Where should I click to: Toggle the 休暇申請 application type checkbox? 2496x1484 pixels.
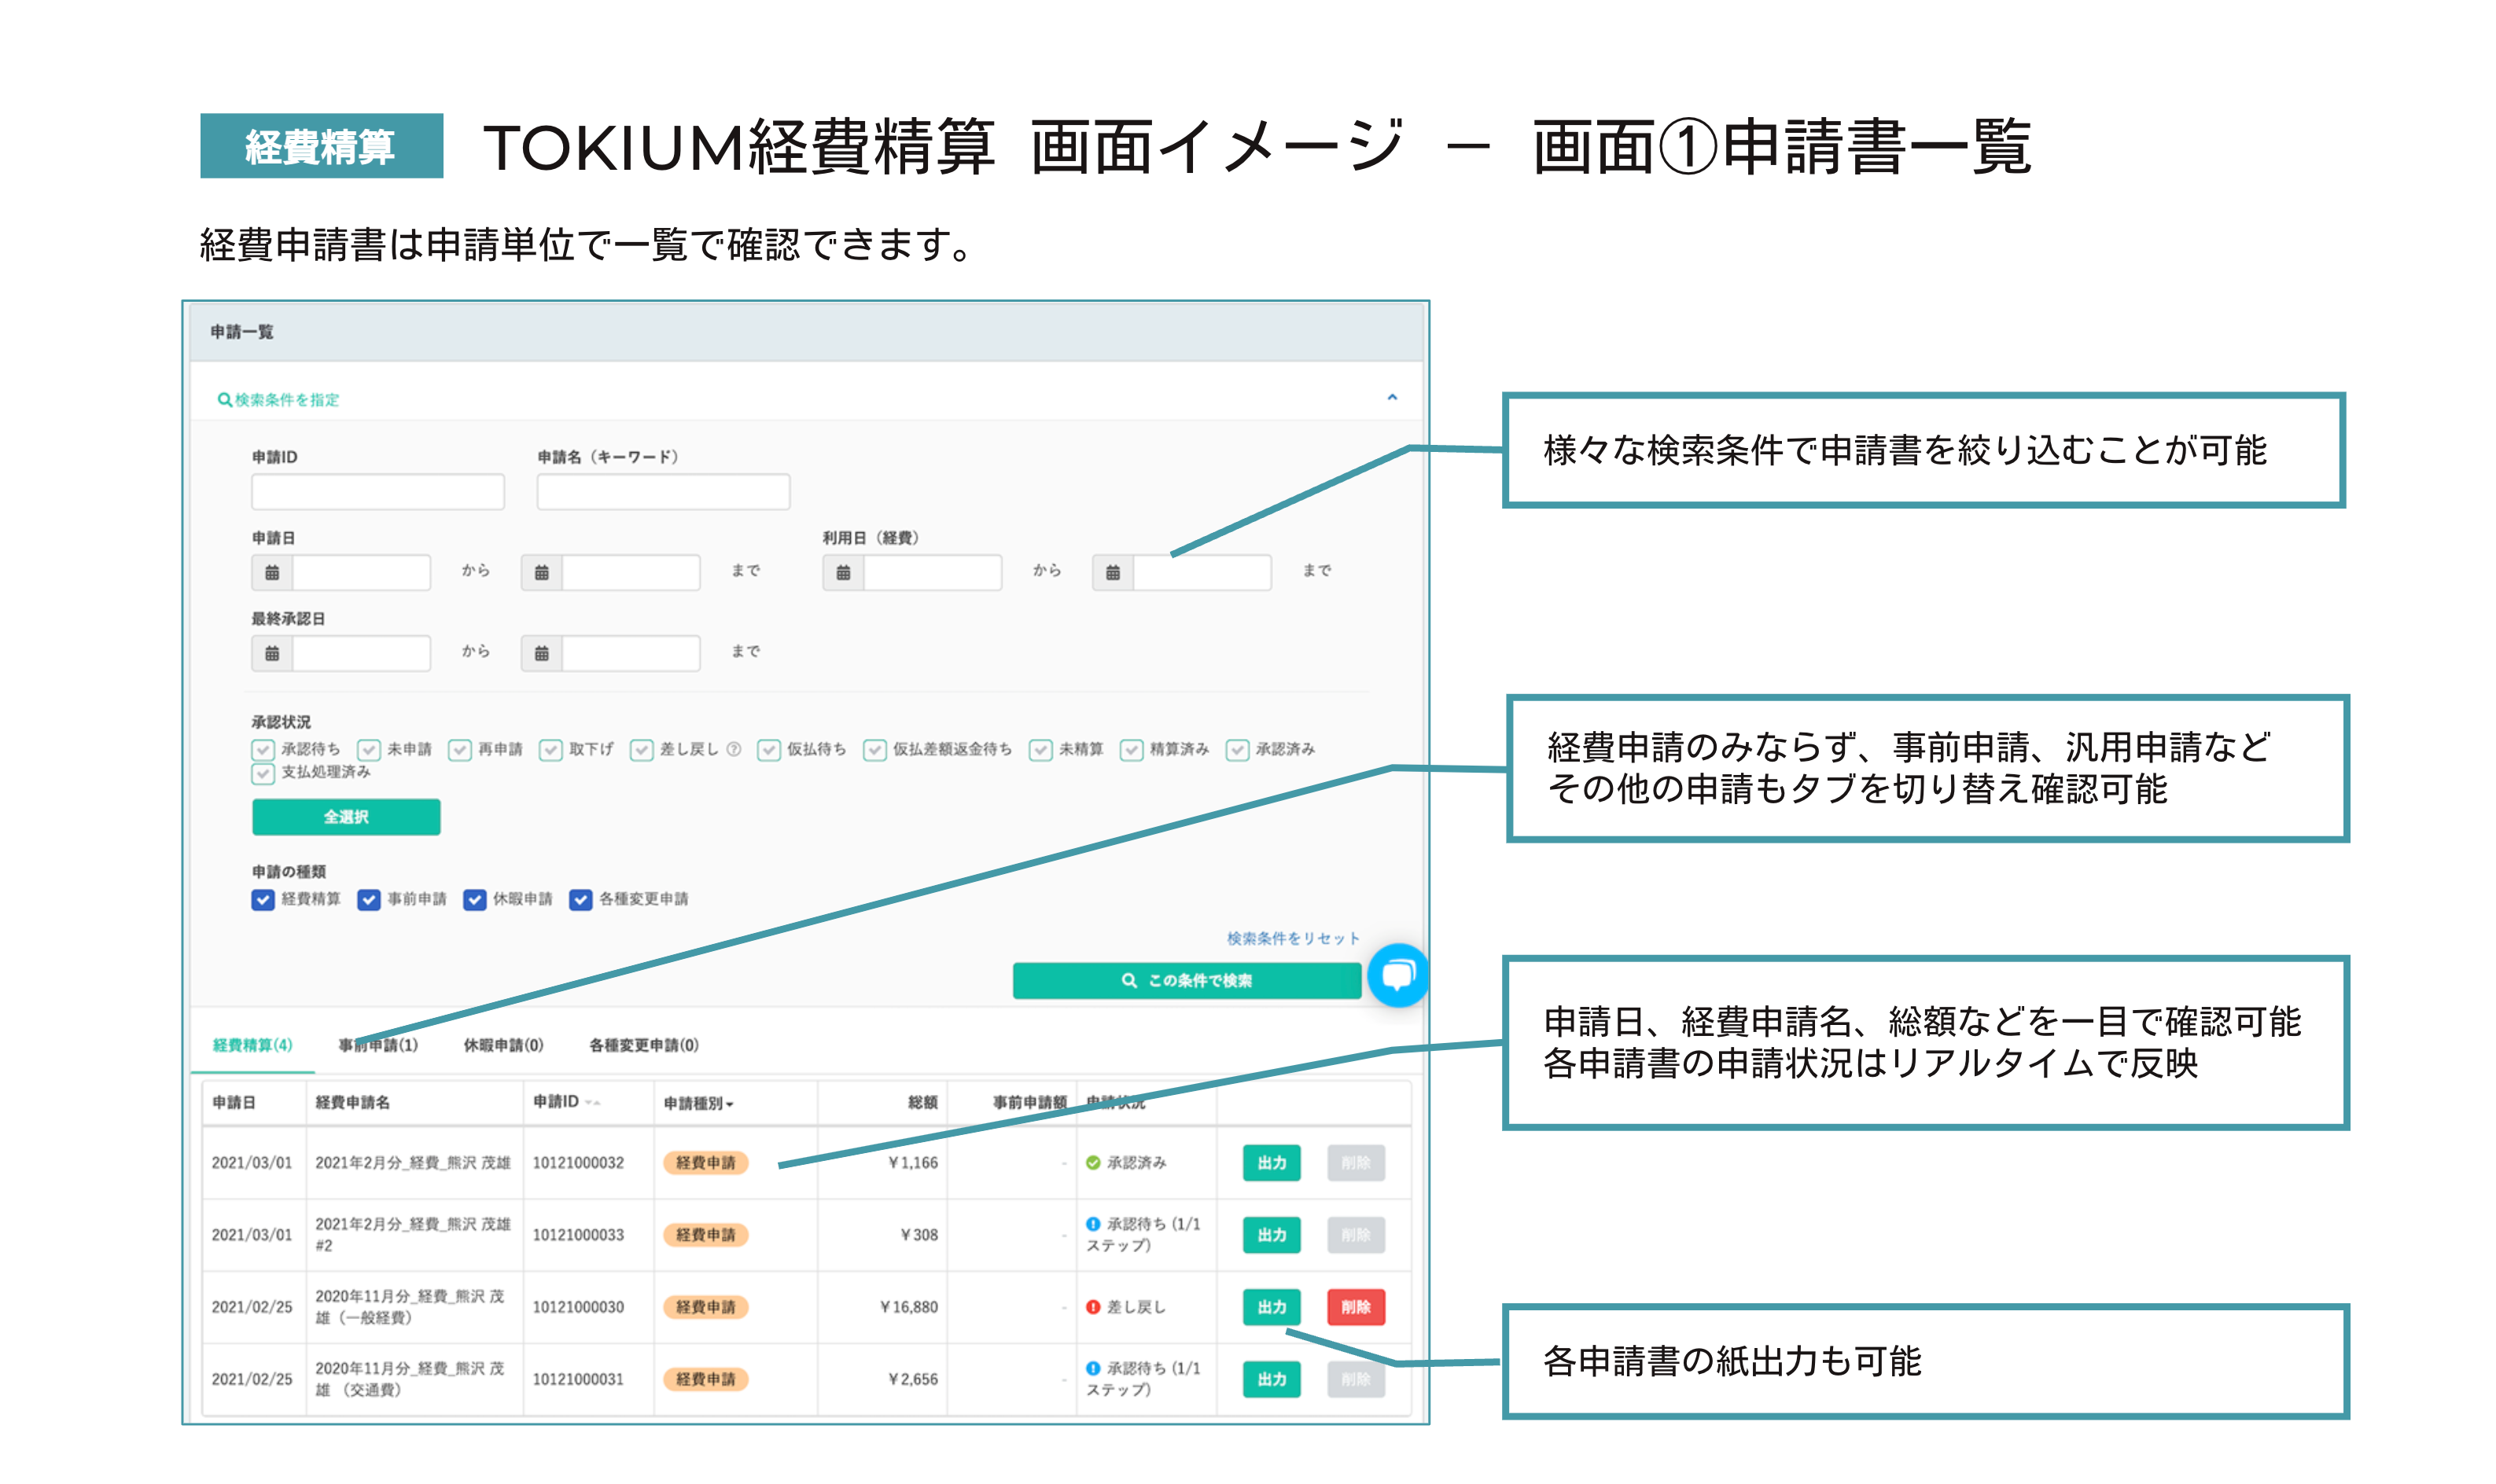tap(475, 900)
